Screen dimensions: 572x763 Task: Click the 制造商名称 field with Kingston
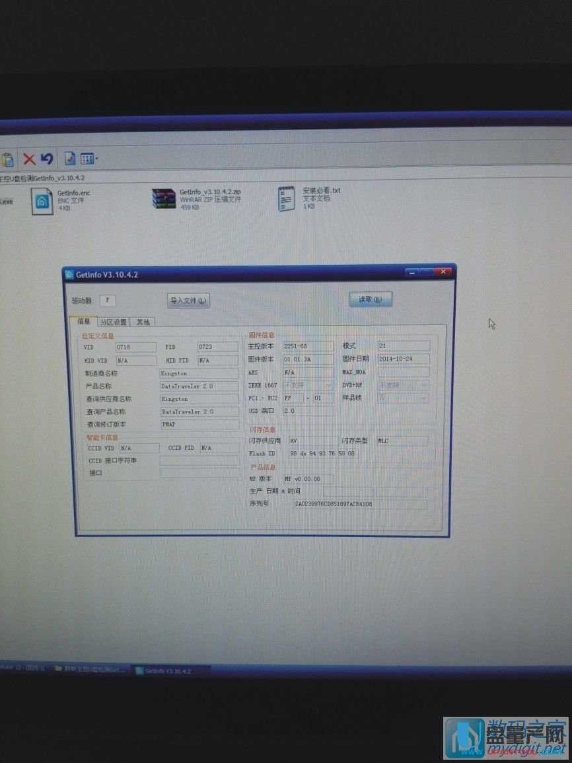tap(199, 373)
